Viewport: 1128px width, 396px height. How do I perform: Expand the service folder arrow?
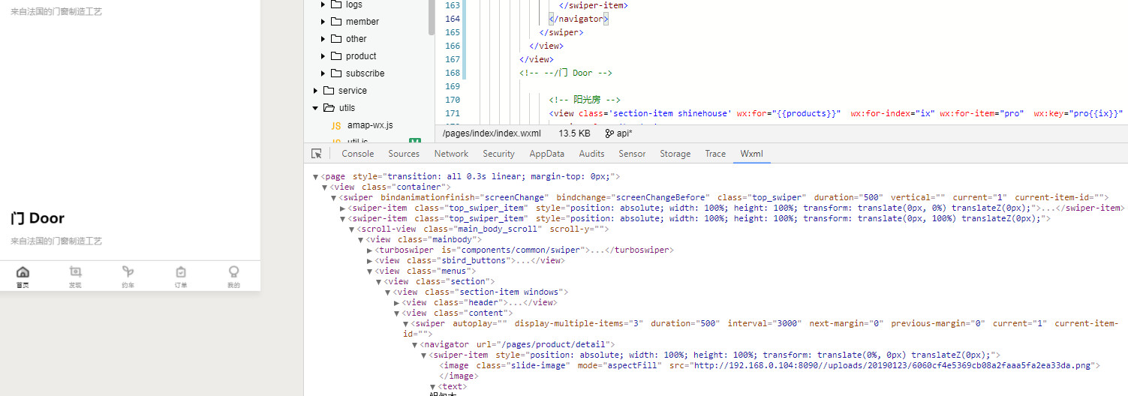tap(316, 91)
